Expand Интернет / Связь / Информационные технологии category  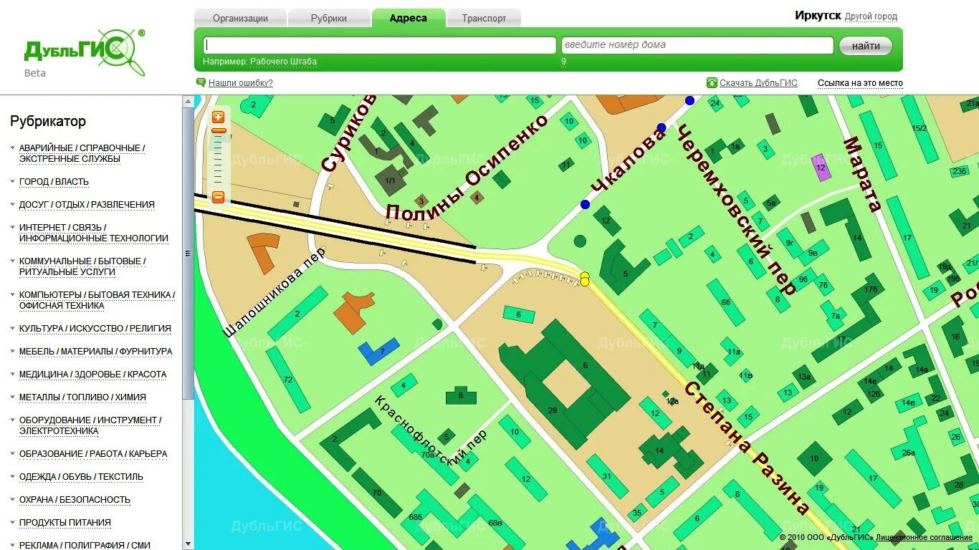94,233
